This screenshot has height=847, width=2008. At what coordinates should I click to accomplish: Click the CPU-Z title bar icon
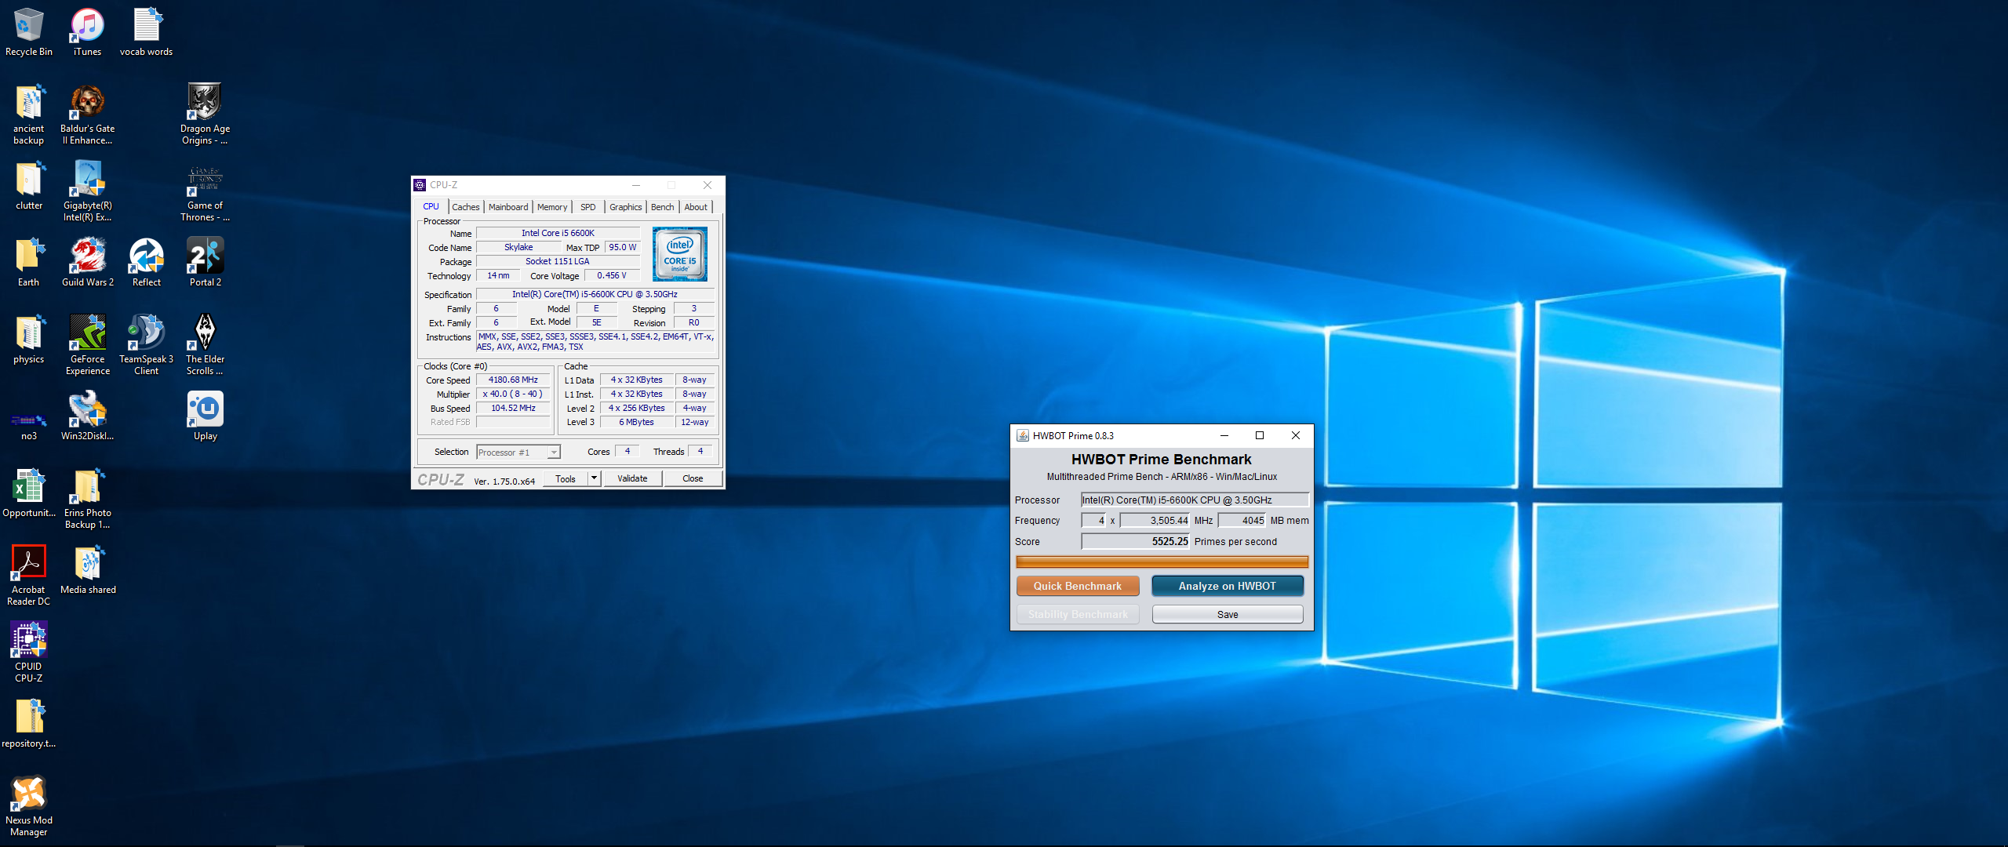(x=420, y=185)
